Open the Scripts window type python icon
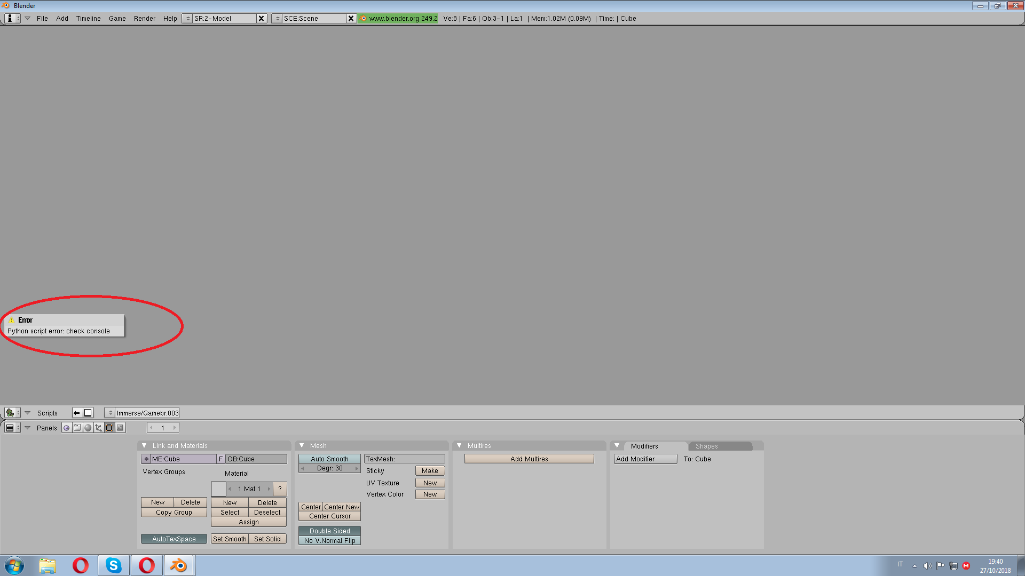 [12, 413]
